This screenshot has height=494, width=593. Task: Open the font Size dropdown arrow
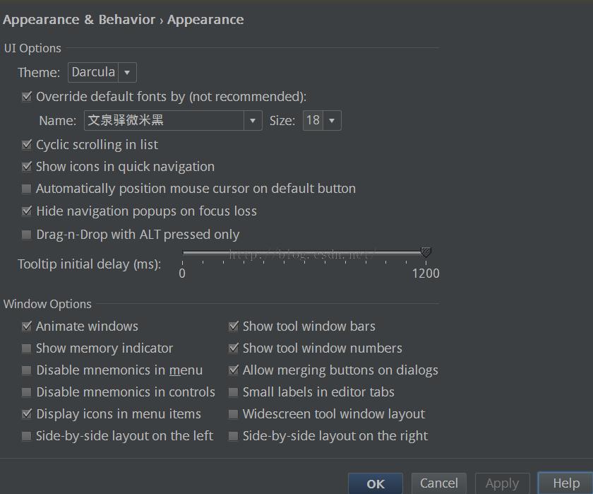click(x=332, y=120)
